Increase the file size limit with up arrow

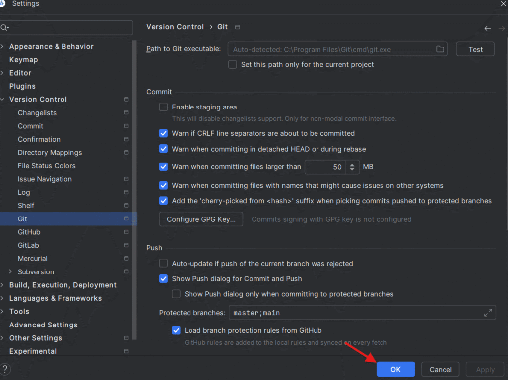352,164
